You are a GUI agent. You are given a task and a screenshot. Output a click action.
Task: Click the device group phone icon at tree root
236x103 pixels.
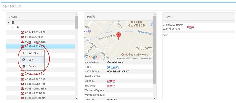[x=13, y=23]
